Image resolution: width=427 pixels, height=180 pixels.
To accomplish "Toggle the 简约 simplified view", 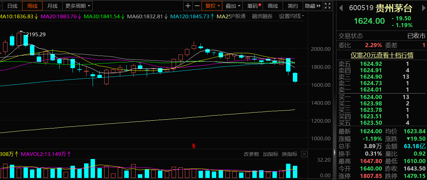I will pos(292,6).
